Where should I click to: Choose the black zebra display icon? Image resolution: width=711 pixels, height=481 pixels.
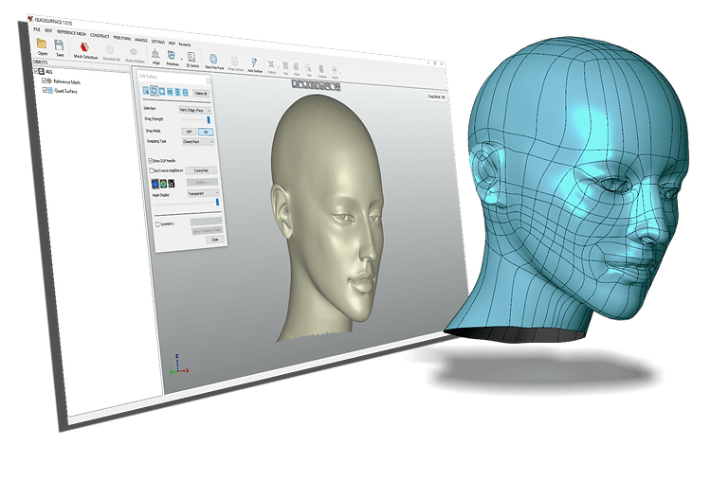coord(172,184)
